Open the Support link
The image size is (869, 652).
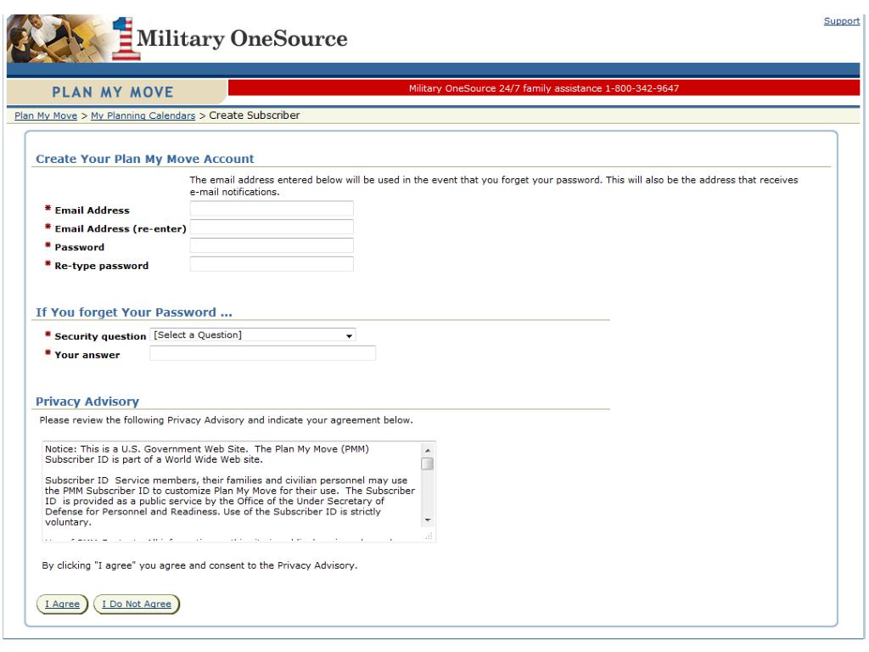pos(841,21)
